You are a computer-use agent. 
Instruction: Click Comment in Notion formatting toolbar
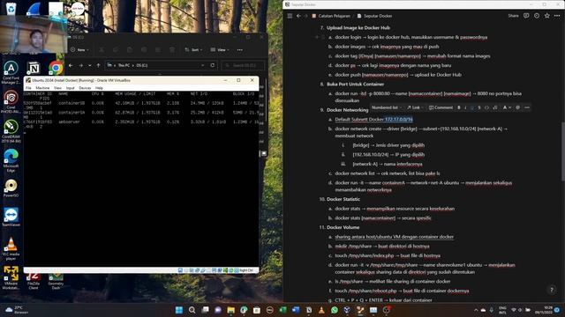[x=441, y=107]
